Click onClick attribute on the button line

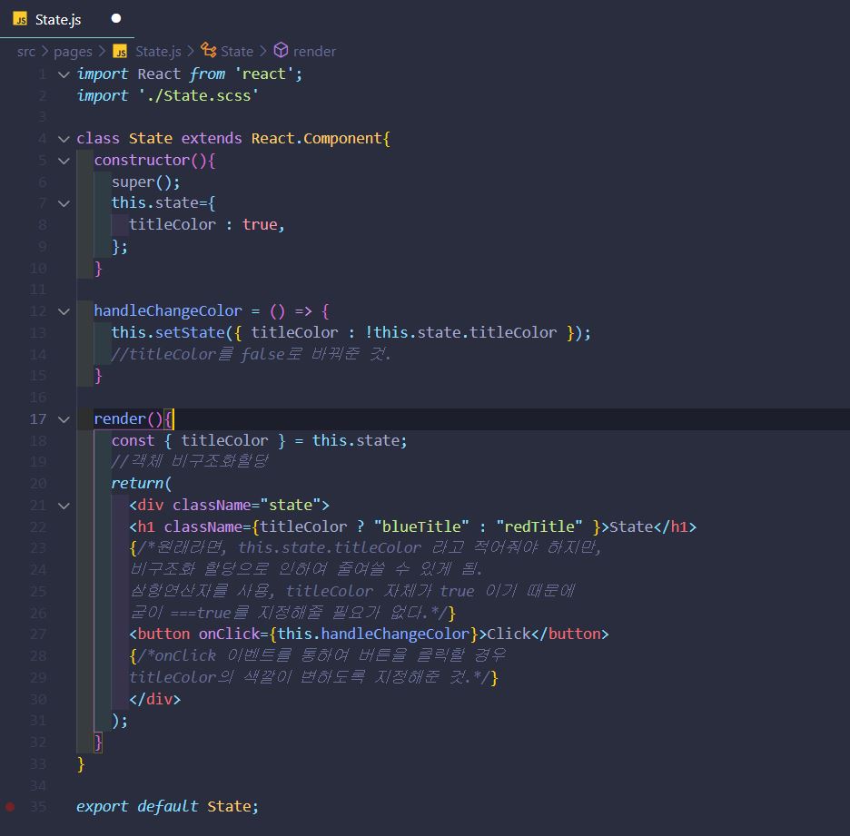[229, 634]
